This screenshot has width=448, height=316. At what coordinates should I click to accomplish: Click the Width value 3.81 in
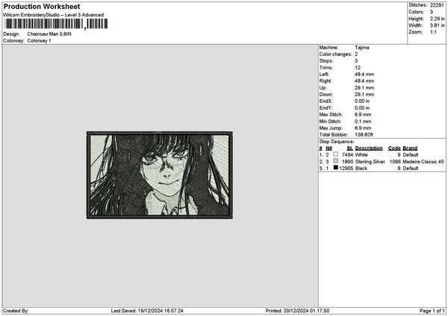(437, 25)
